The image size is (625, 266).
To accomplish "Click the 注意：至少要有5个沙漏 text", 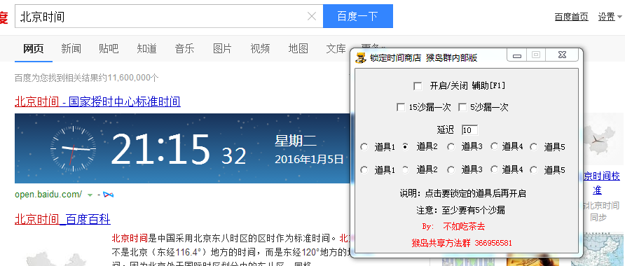I will [x=460, y=210].
